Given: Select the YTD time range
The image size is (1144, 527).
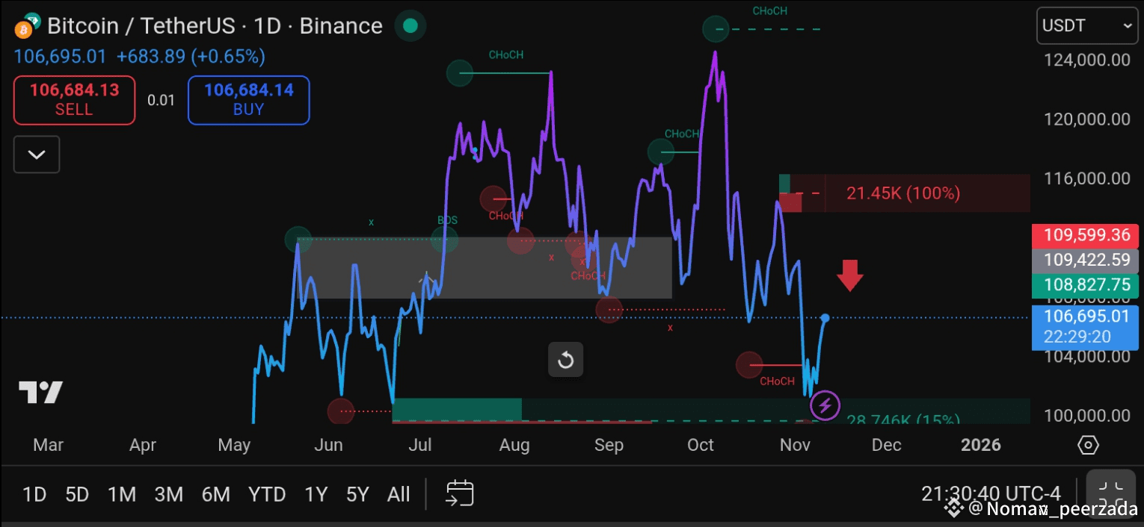Looking at the screenshot, I should pos(267,494).
